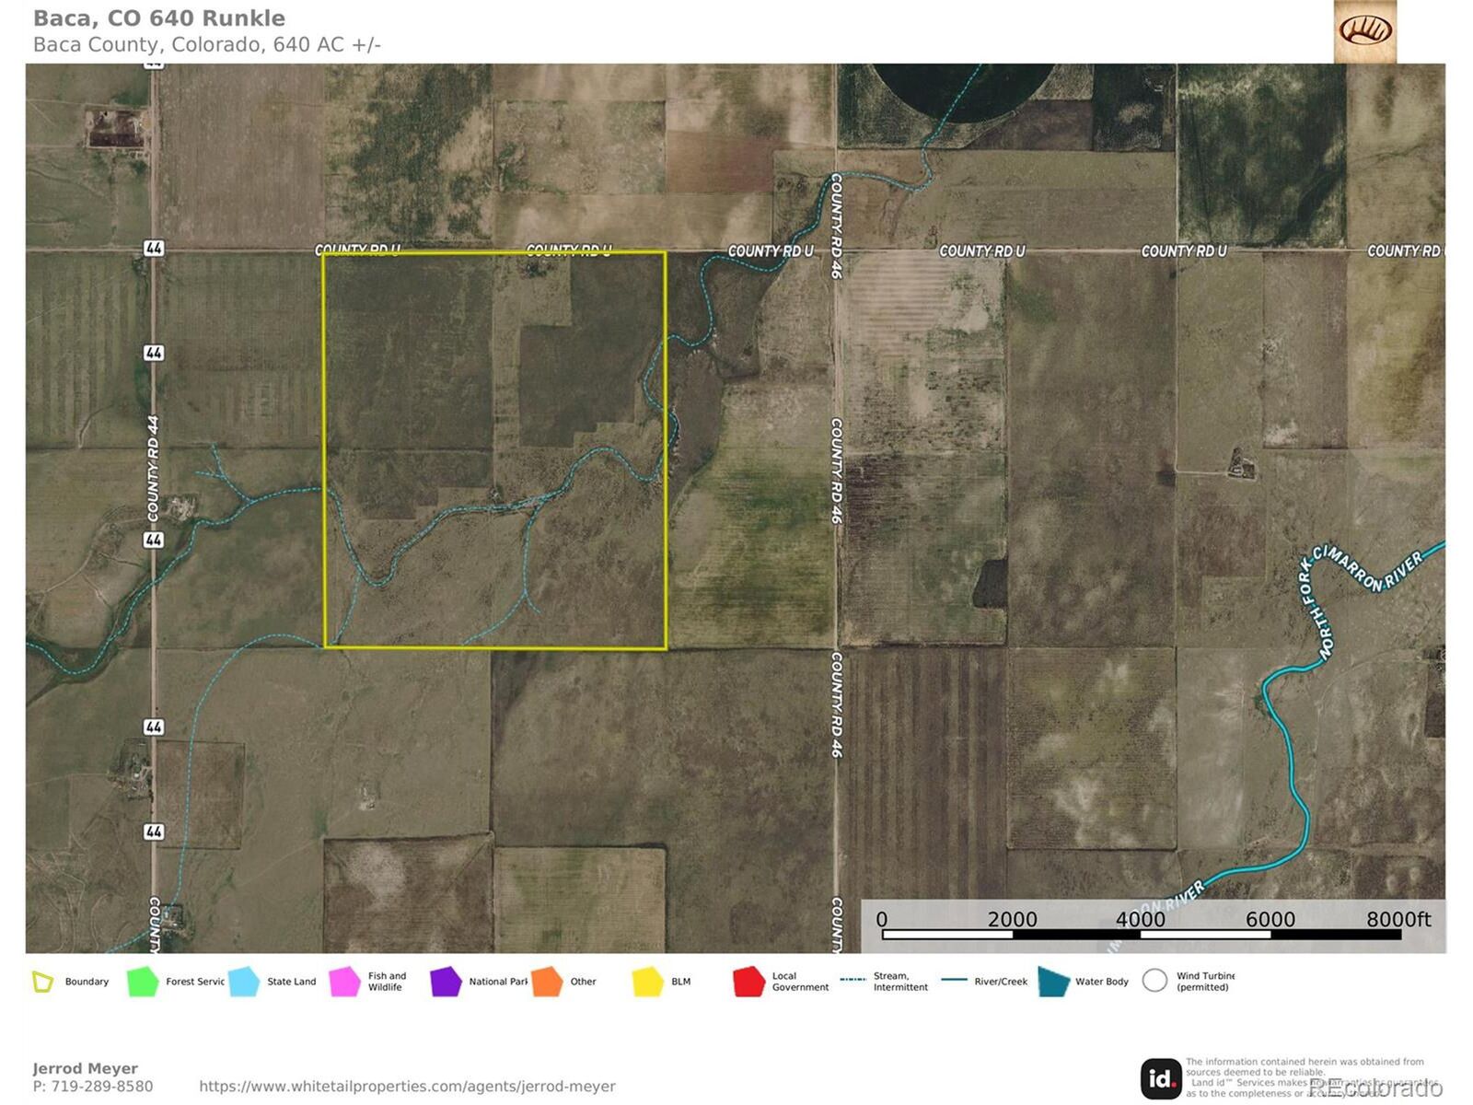Click the purple National Park legend icon
The height and width of the screenshot is (1105, 1473).
pyautogui.click(x=446, y=982)
